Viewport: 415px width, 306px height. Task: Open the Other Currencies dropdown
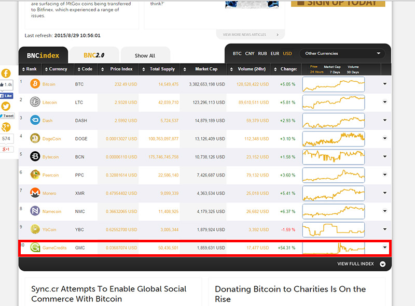(342, 53)
